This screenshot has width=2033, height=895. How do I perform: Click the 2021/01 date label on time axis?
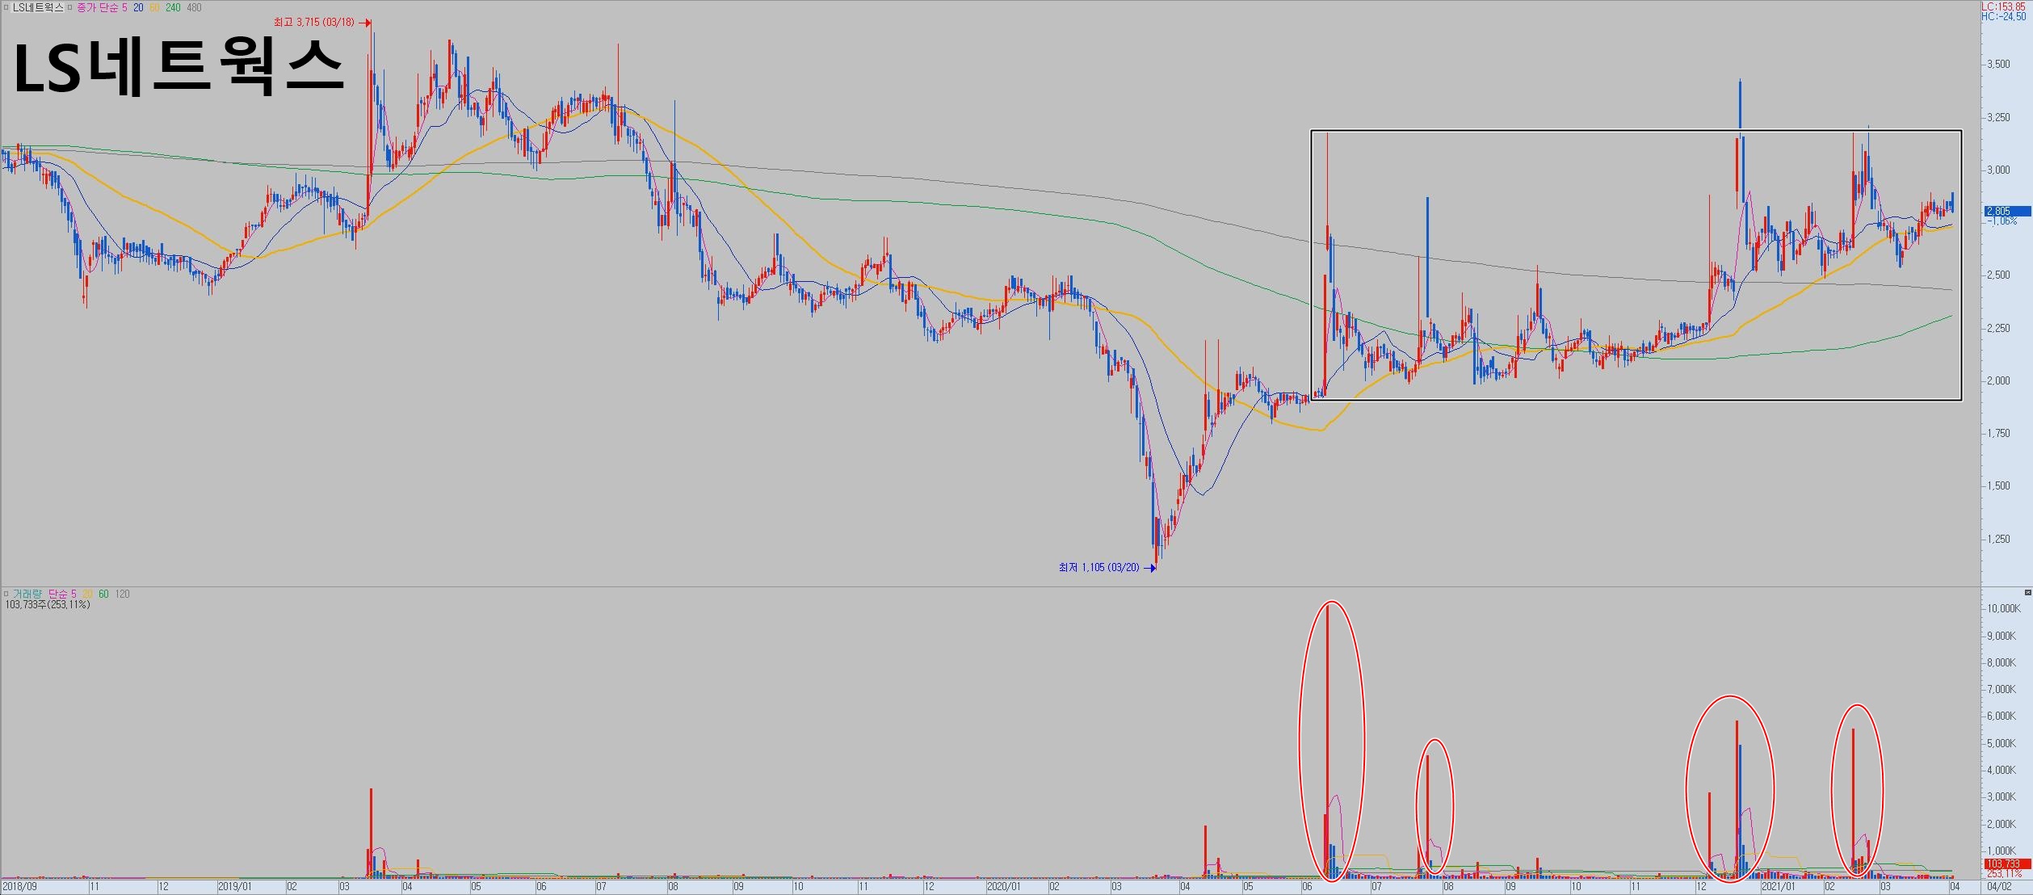pos(1779,887)
